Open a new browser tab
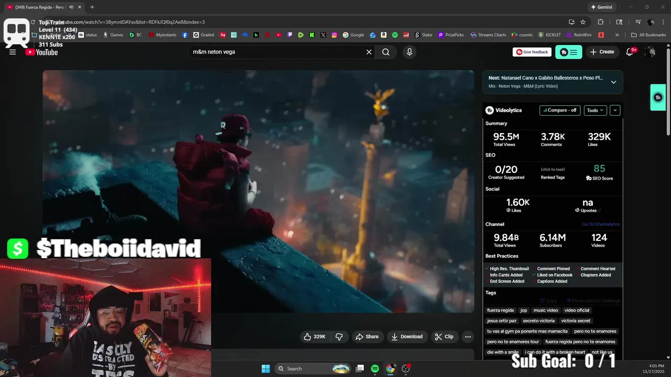Viewport: 671px width, 377px height. pos(92,7)
